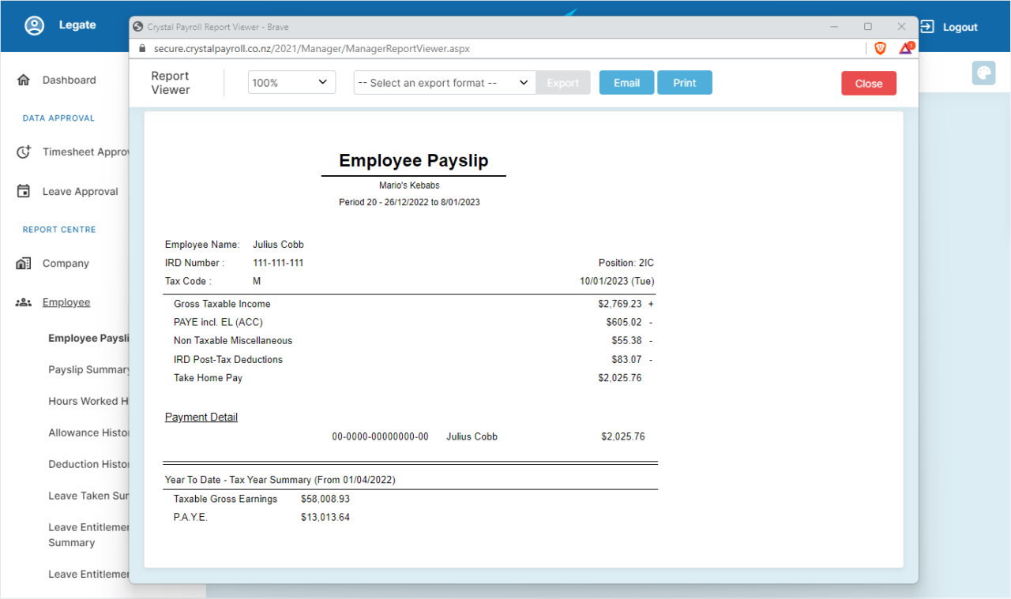The width and height of the screenshot is (1011, 599).
Task: Select the Employee reports people icon
Action: click(x=22, y=301)
